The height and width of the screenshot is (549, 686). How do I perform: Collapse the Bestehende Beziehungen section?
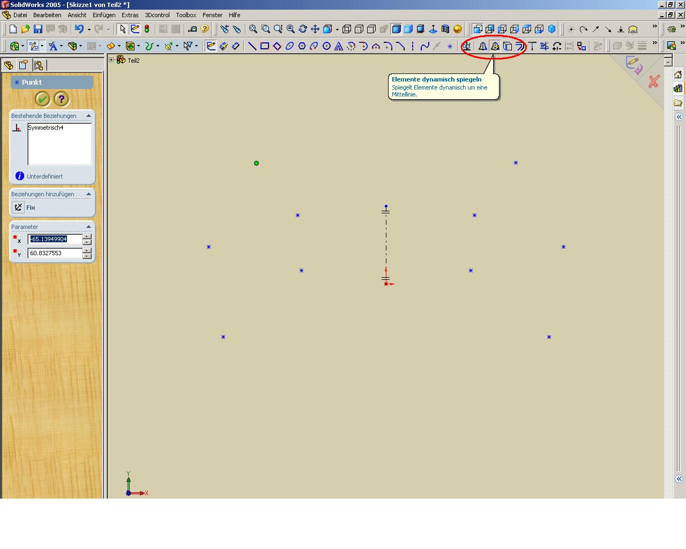point(88,116)
